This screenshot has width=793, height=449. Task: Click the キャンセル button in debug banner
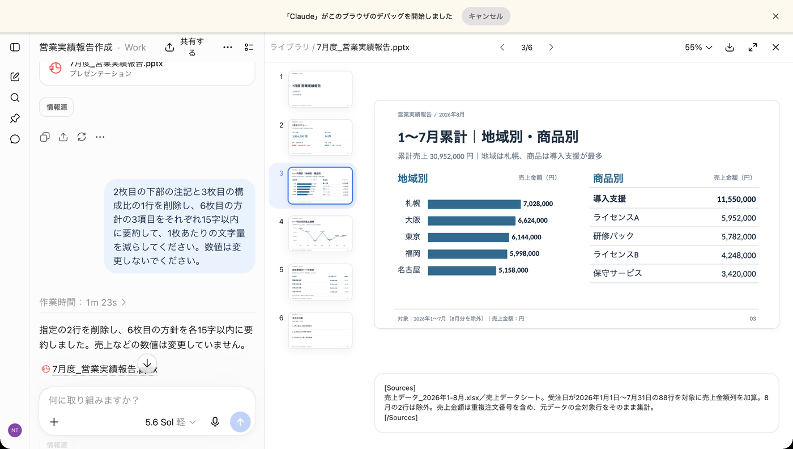(x=486, y=16)
